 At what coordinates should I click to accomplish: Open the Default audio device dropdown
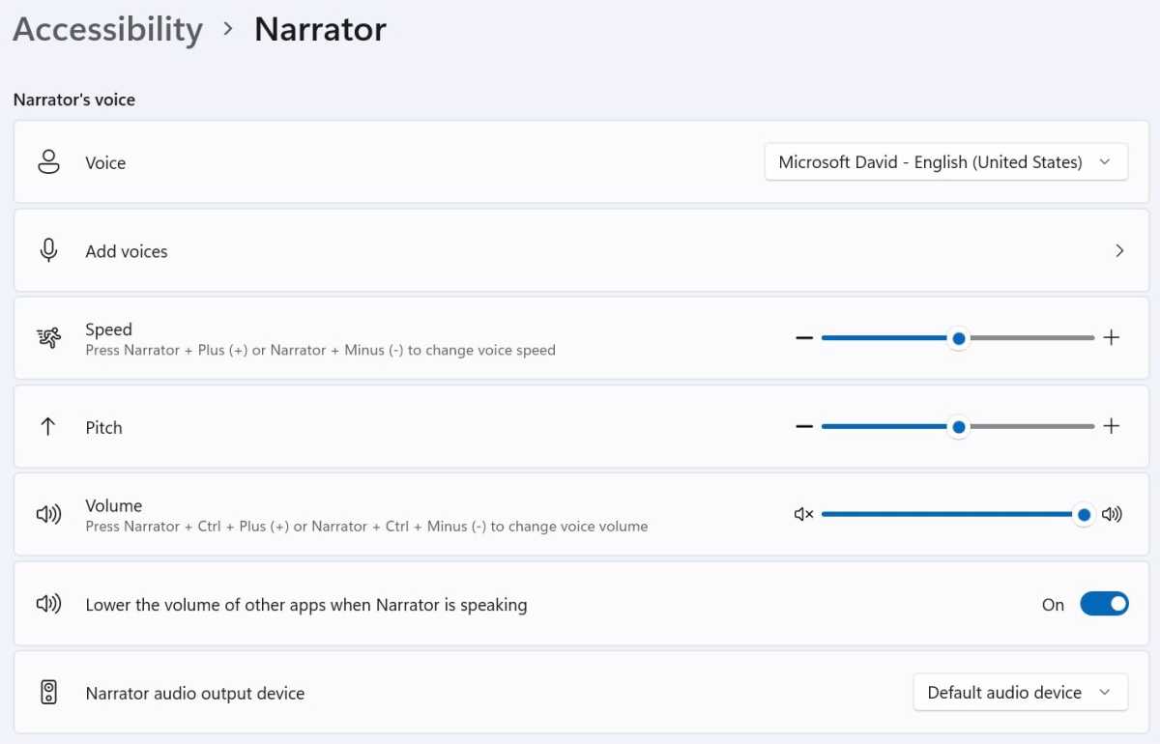coord(1020,693)
